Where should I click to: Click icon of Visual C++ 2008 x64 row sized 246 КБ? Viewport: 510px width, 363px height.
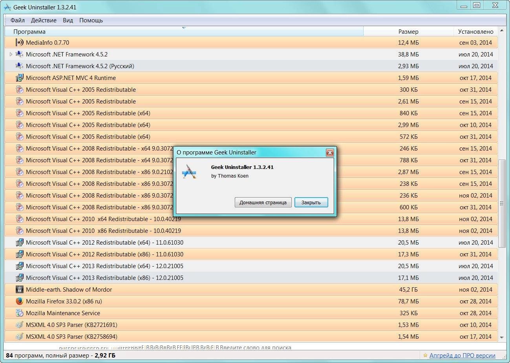pyautogui.click(x=19, y=148)
